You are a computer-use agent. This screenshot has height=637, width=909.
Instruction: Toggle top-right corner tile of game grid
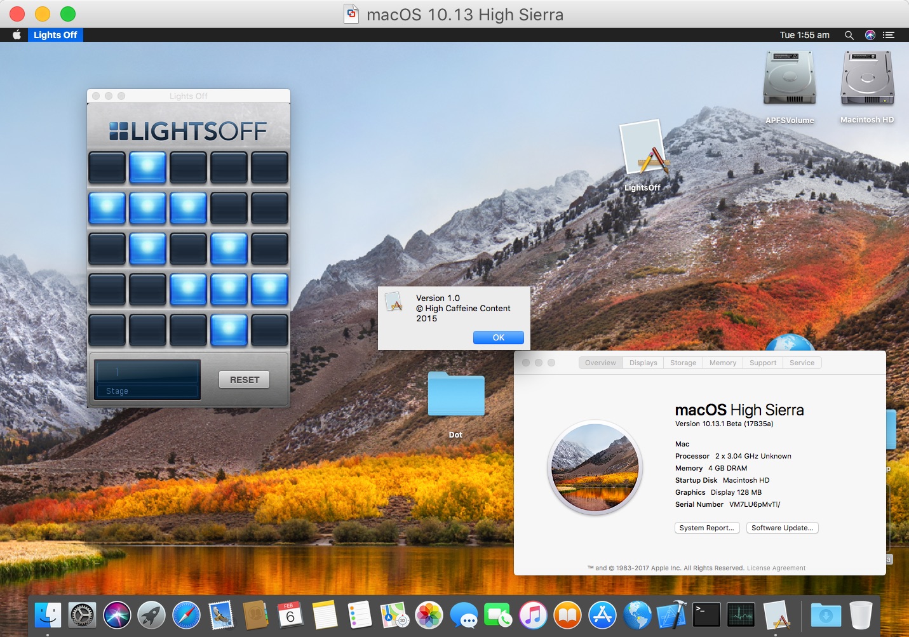pos(269,168)
